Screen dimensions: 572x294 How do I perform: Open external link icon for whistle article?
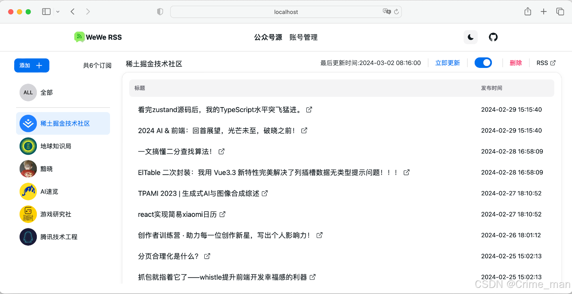(x=312, y=277)
